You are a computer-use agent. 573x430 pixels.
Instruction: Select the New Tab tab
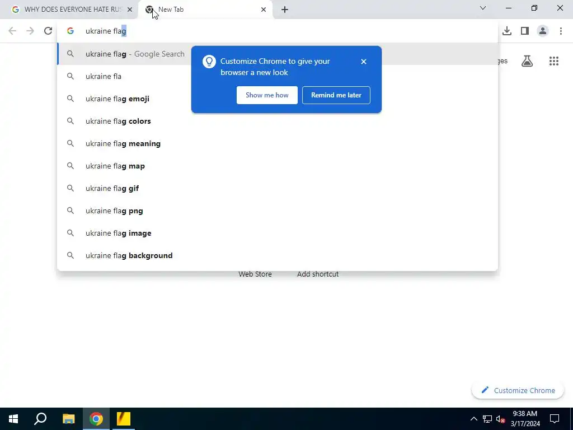coord(205,10)
